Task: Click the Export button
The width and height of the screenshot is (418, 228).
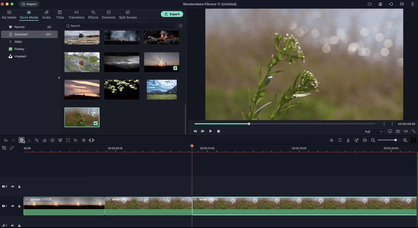Action: 172,14
